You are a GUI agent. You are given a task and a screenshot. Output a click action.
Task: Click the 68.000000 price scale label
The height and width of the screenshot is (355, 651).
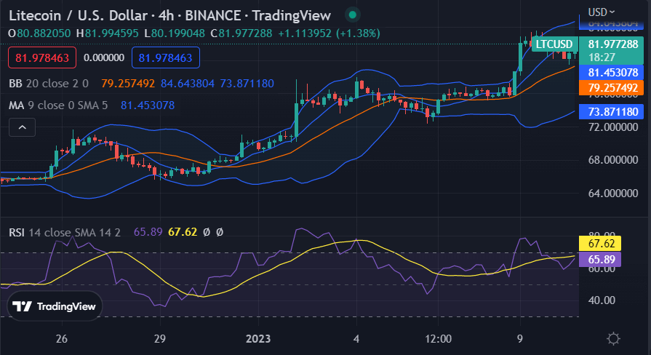(613, 160)
